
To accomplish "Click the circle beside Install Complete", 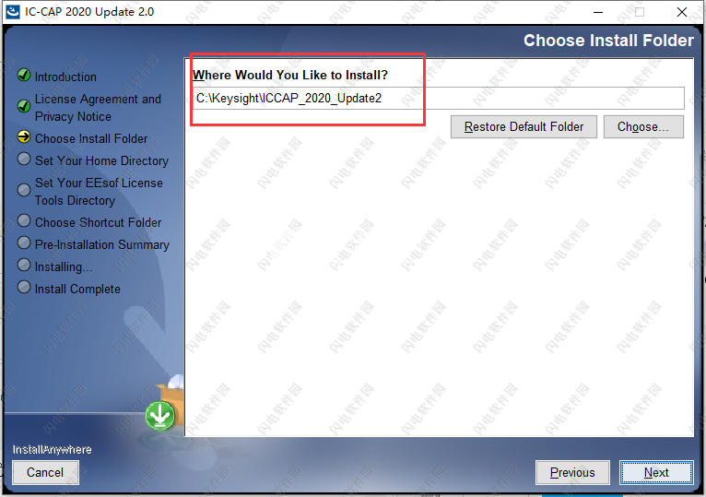I will 24,287.
